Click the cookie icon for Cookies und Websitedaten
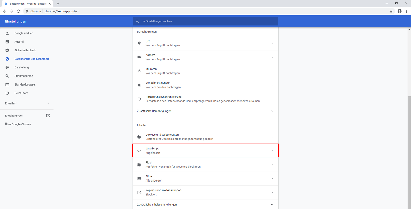411x209 pixels. [x=139, y=137]
